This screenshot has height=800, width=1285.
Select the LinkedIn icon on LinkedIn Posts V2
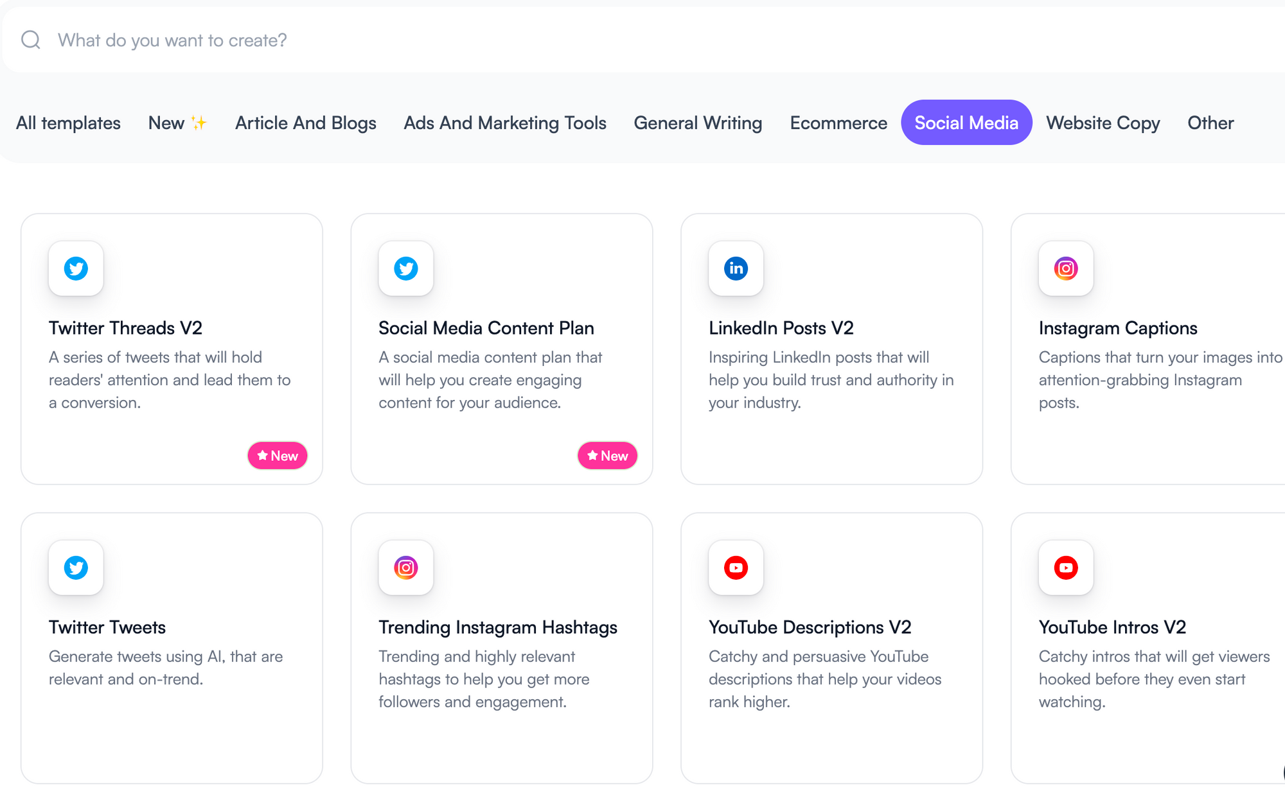point(735,269)
